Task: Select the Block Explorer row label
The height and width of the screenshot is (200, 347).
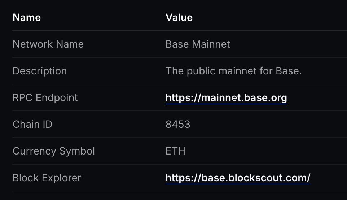Action: click(47, 178)
